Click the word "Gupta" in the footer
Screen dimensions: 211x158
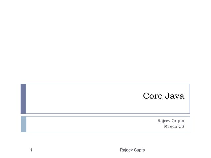[139, 150]
